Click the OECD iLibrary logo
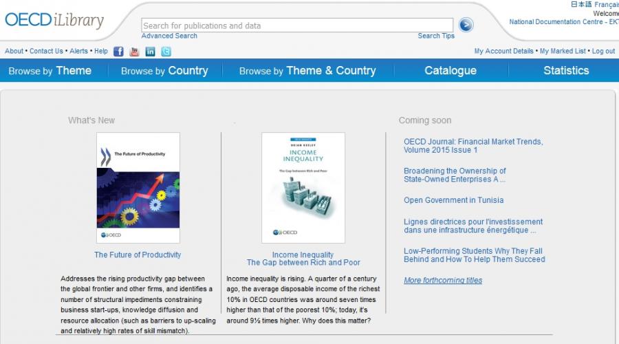Image resolution: width=619 pixels, height=344 pixels. [54, 20]
